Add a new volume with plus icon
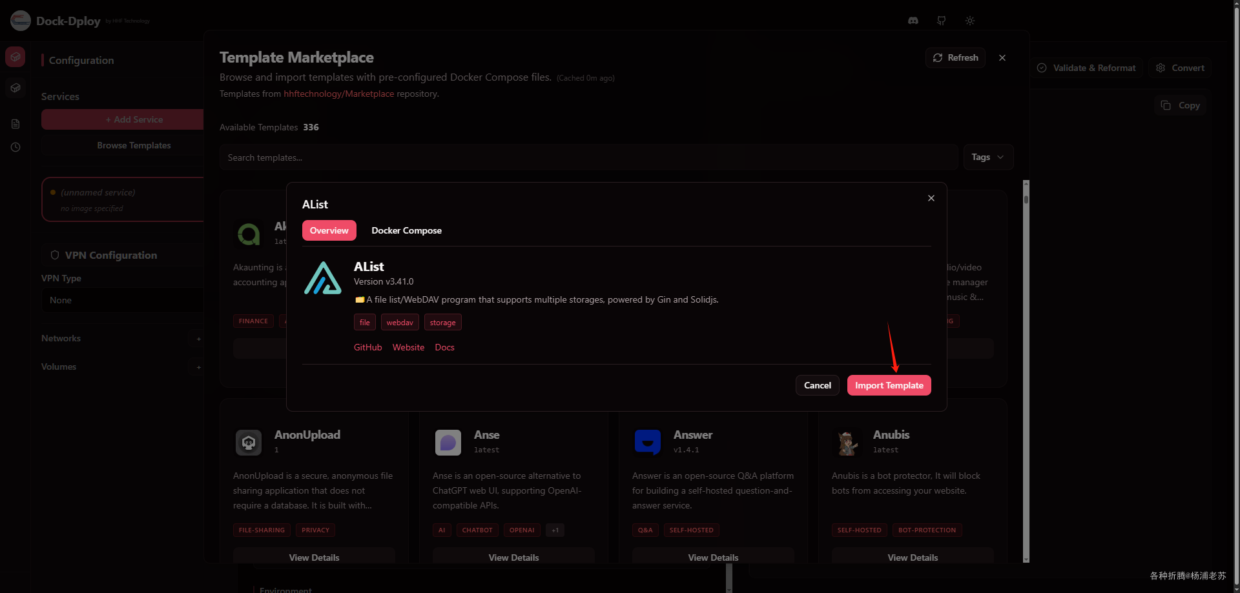 pyautogui.click(x=198, y=367)
